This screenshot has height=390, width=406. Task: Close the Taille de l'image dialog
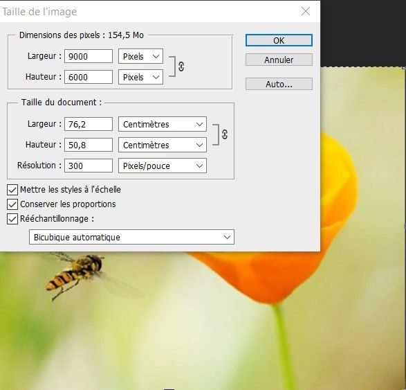click(306, 11)
